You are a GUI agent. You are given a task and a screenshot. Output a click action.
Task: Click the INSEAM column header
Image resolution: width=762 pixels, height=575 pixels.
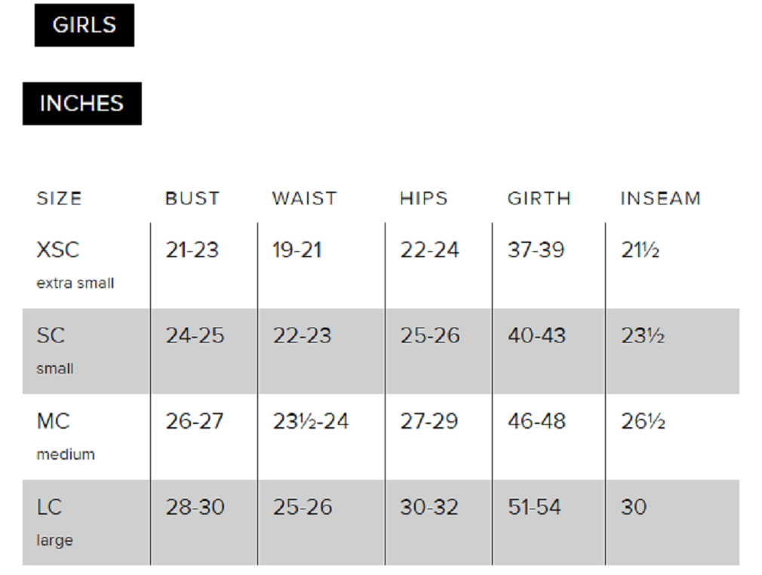click(660, 198)
